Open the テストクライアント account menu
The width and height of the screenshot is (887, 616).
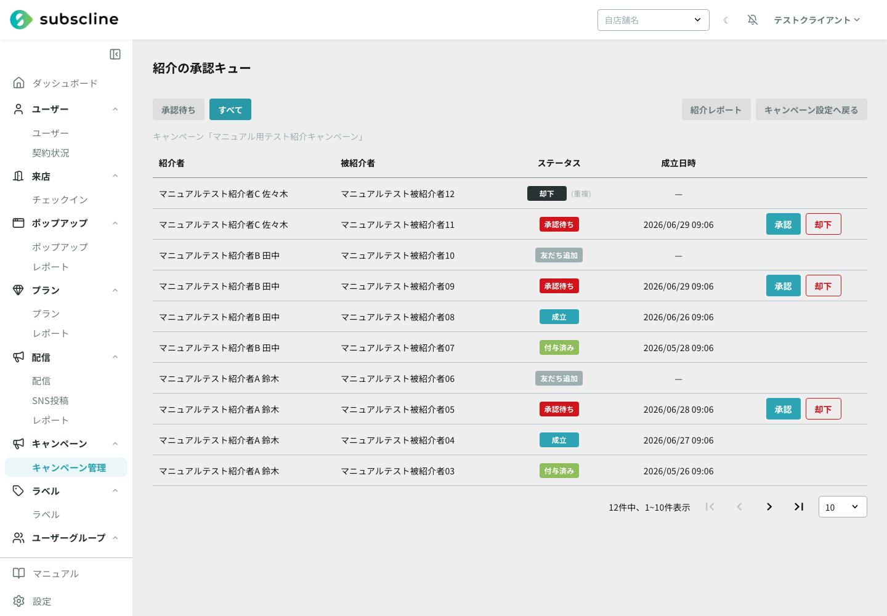[x=817, y=20]
